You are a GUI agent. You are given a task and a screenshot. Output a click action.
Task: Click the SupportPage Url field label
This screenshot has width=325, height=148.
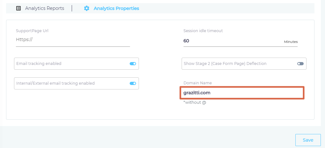32,31
